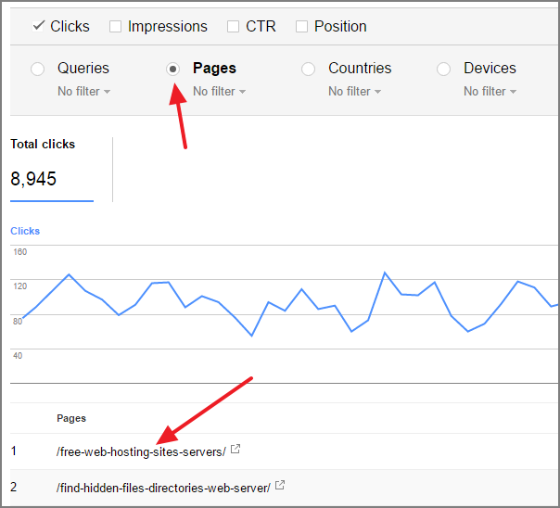Click the Pages column header
560x508 pixels.
(71, 418)
